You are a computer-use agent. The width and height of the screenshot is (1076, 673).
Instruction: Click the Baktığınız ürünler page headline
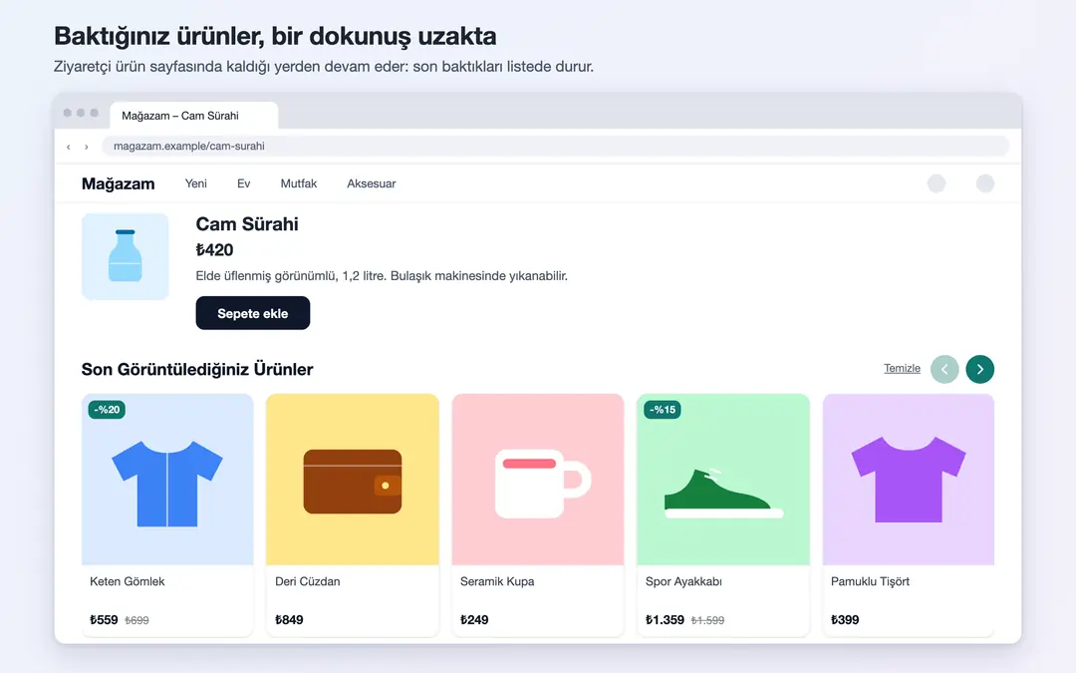[275, 36]
